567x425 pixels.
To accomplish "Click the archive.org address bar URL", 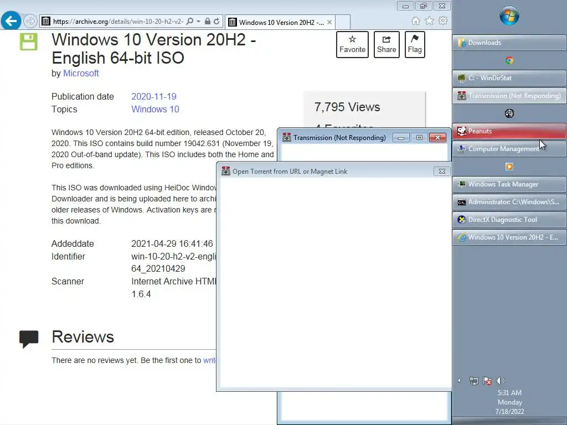I will coord(118,22).
